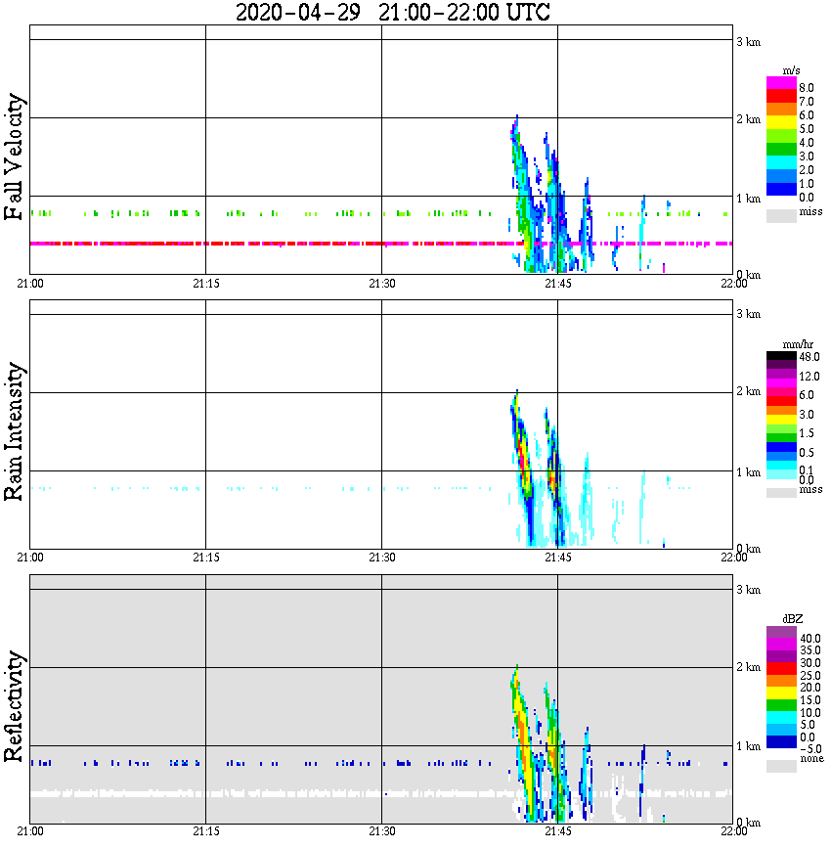Click the mm/hr unit label
This screenshot has height=849, width=831.
(x=798, y=344)
